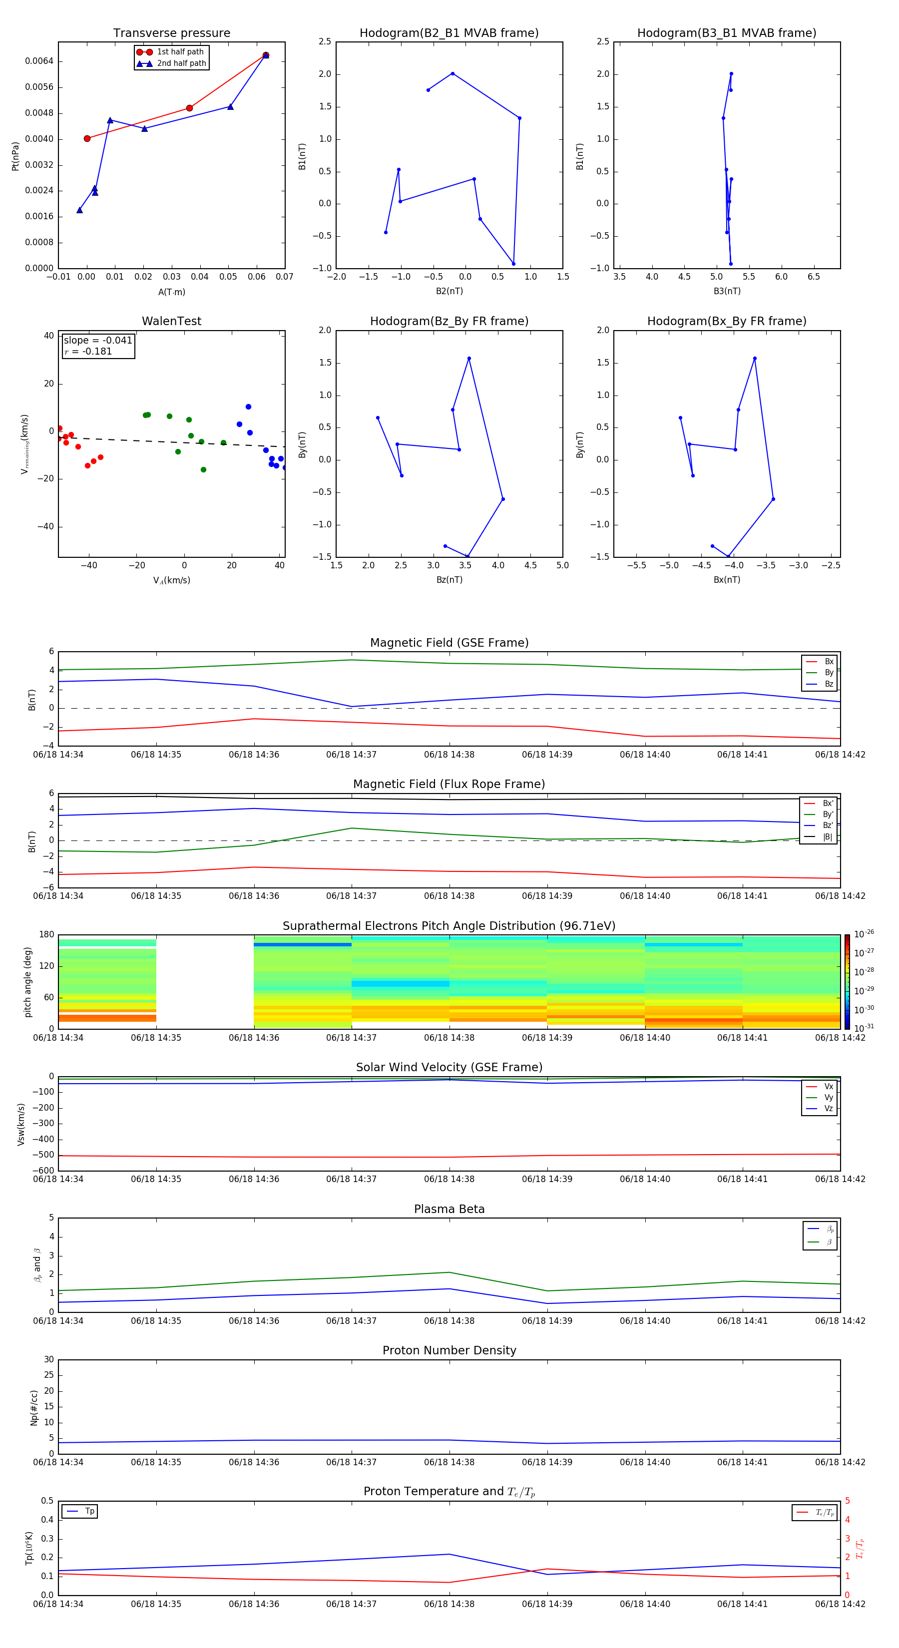Click the "Magnetic Field (Flux Rope Frame)" title
The width and height of the screenshot is (899, 1648).
[x=449, y=785]
